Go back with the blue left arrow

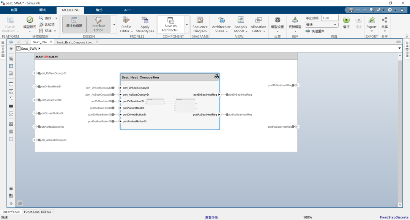[x=11, y=42]
